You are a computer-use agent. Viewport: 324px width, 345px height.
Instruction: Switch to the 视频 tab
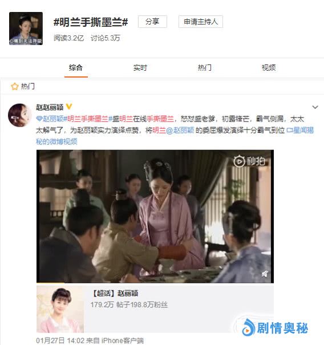tap(269, 67)
